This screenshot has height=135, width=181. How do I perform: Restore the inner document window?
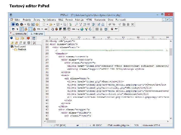[x=167, y=20]
